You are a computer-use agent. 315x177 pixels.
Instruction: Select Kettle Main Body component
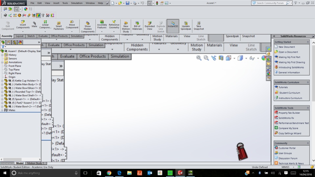coord(26,84)
